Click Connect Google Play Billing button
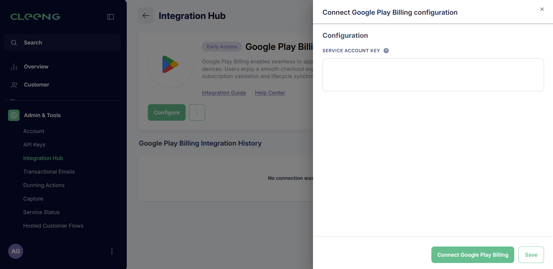The height and width of the screenshot is (269, 553). (x=473, y=255)
